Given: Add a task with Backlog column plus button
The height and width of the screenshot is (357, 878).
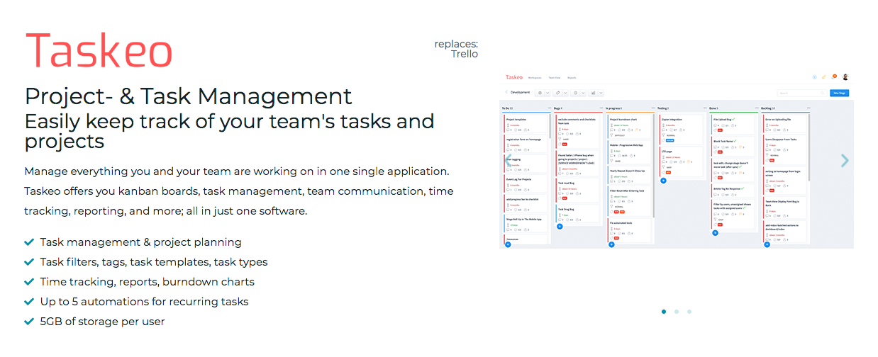Looking at the screenshot, I should coord(767,244).
